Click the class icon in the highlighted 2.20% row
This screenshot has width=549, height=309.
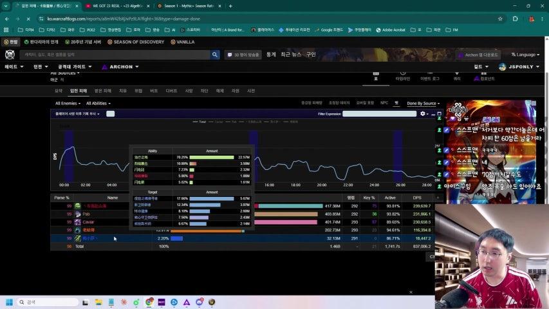coord(77,238)
